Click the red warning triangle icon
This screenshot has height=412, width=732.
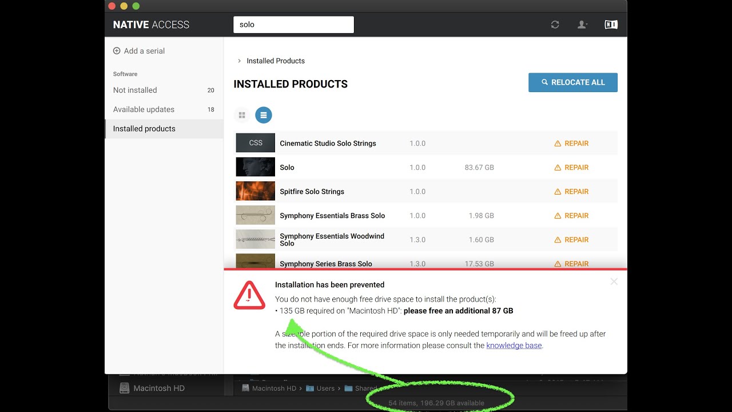249,295
